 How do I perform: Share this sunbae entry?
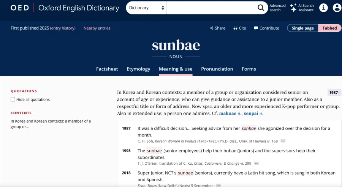tap(217, 28)
